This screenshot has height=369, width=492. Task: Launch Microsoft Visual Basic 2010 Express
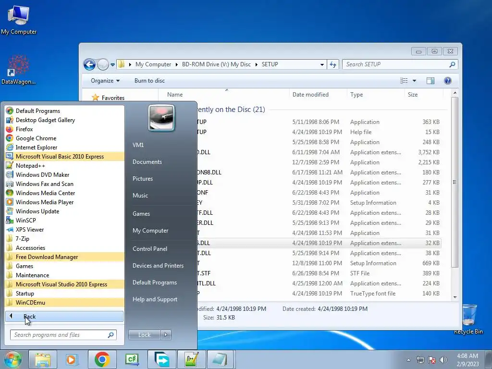64,156
